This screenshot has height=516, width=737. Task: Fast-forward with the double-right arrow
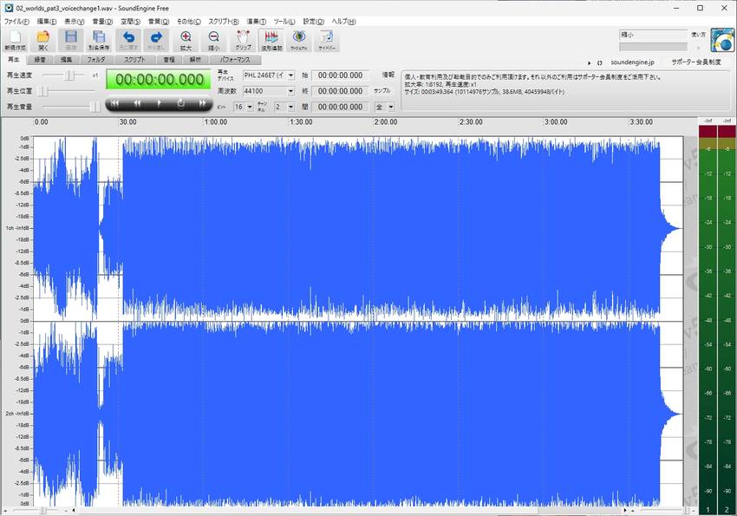tap(203, 103)
